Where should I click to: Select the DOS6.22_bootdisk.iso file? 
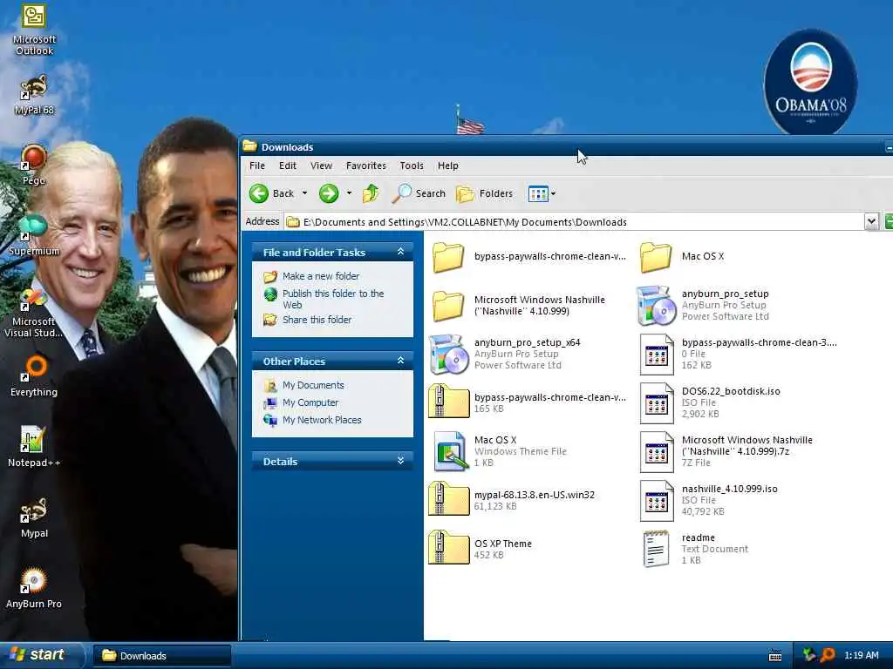tap(710, 402)
